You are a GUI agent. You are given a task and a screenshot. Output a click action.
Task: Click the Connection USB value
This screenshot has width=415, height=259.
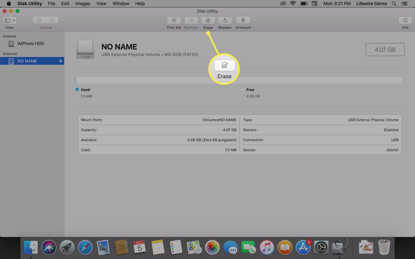[x=395, y=140]
